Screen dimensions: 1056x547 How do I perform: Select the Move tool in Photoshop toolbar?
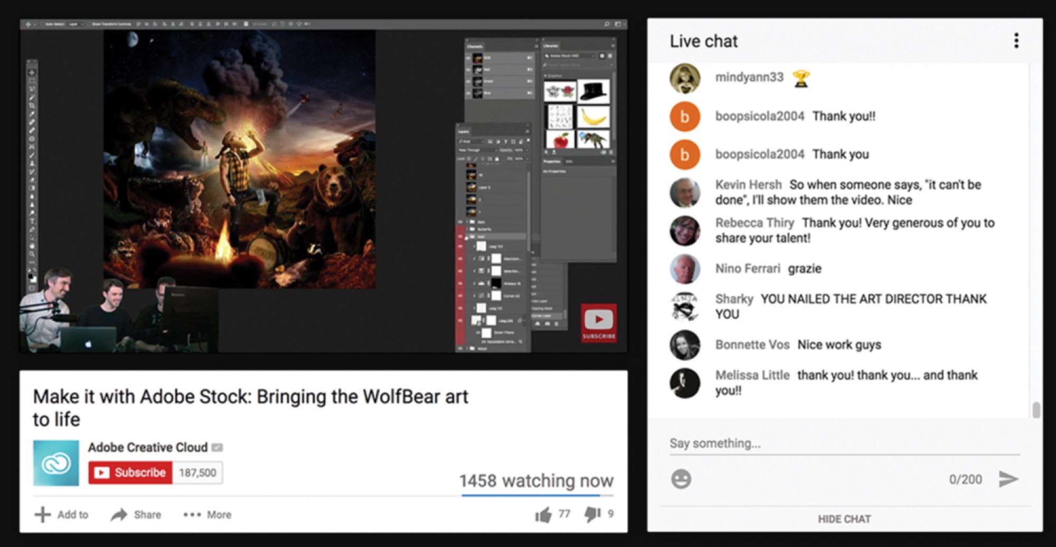pos(32,73)
